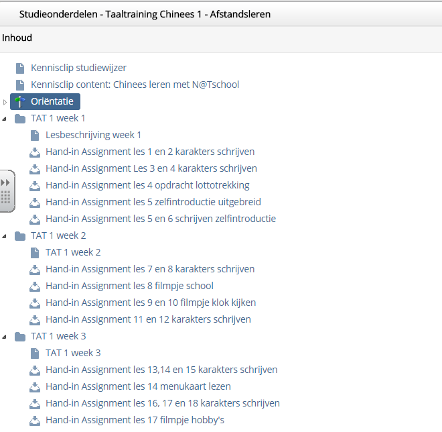442x432 pixels.
Task: Click the Kennisclip content document icon
Action: pos(20,85)
